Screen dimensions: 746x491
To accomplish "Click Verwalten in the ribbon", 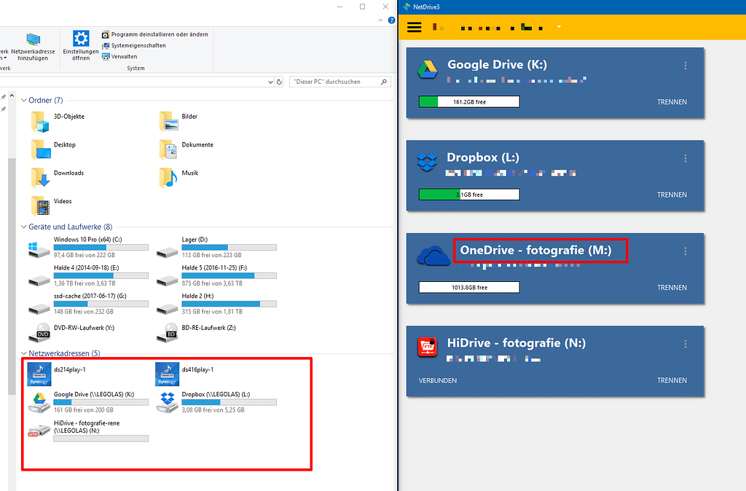I will [120, 56].
